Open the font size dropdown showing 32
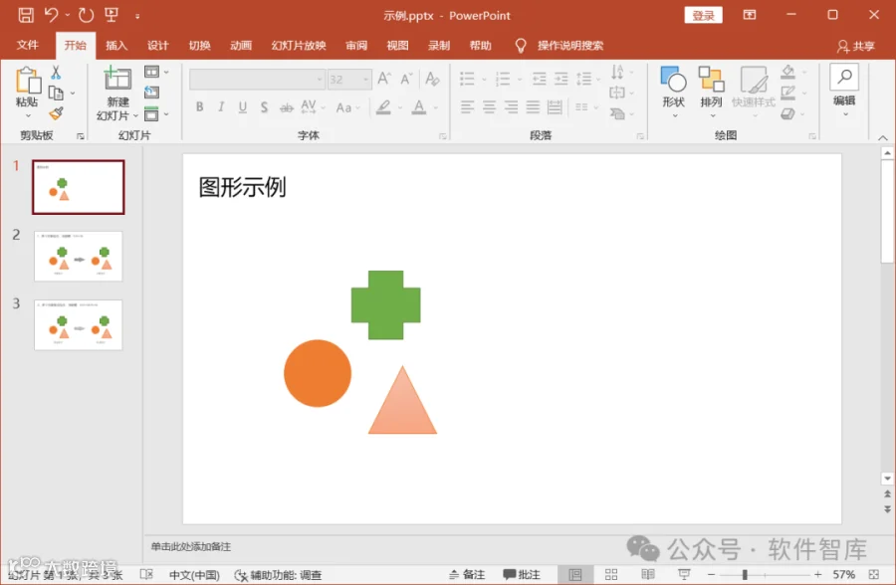Screen dimensions: 896x585 click(349, 80)
